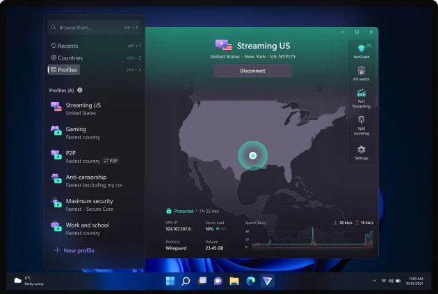Open NetShield settings icon

pyautogui.click(x=362, y=49)
